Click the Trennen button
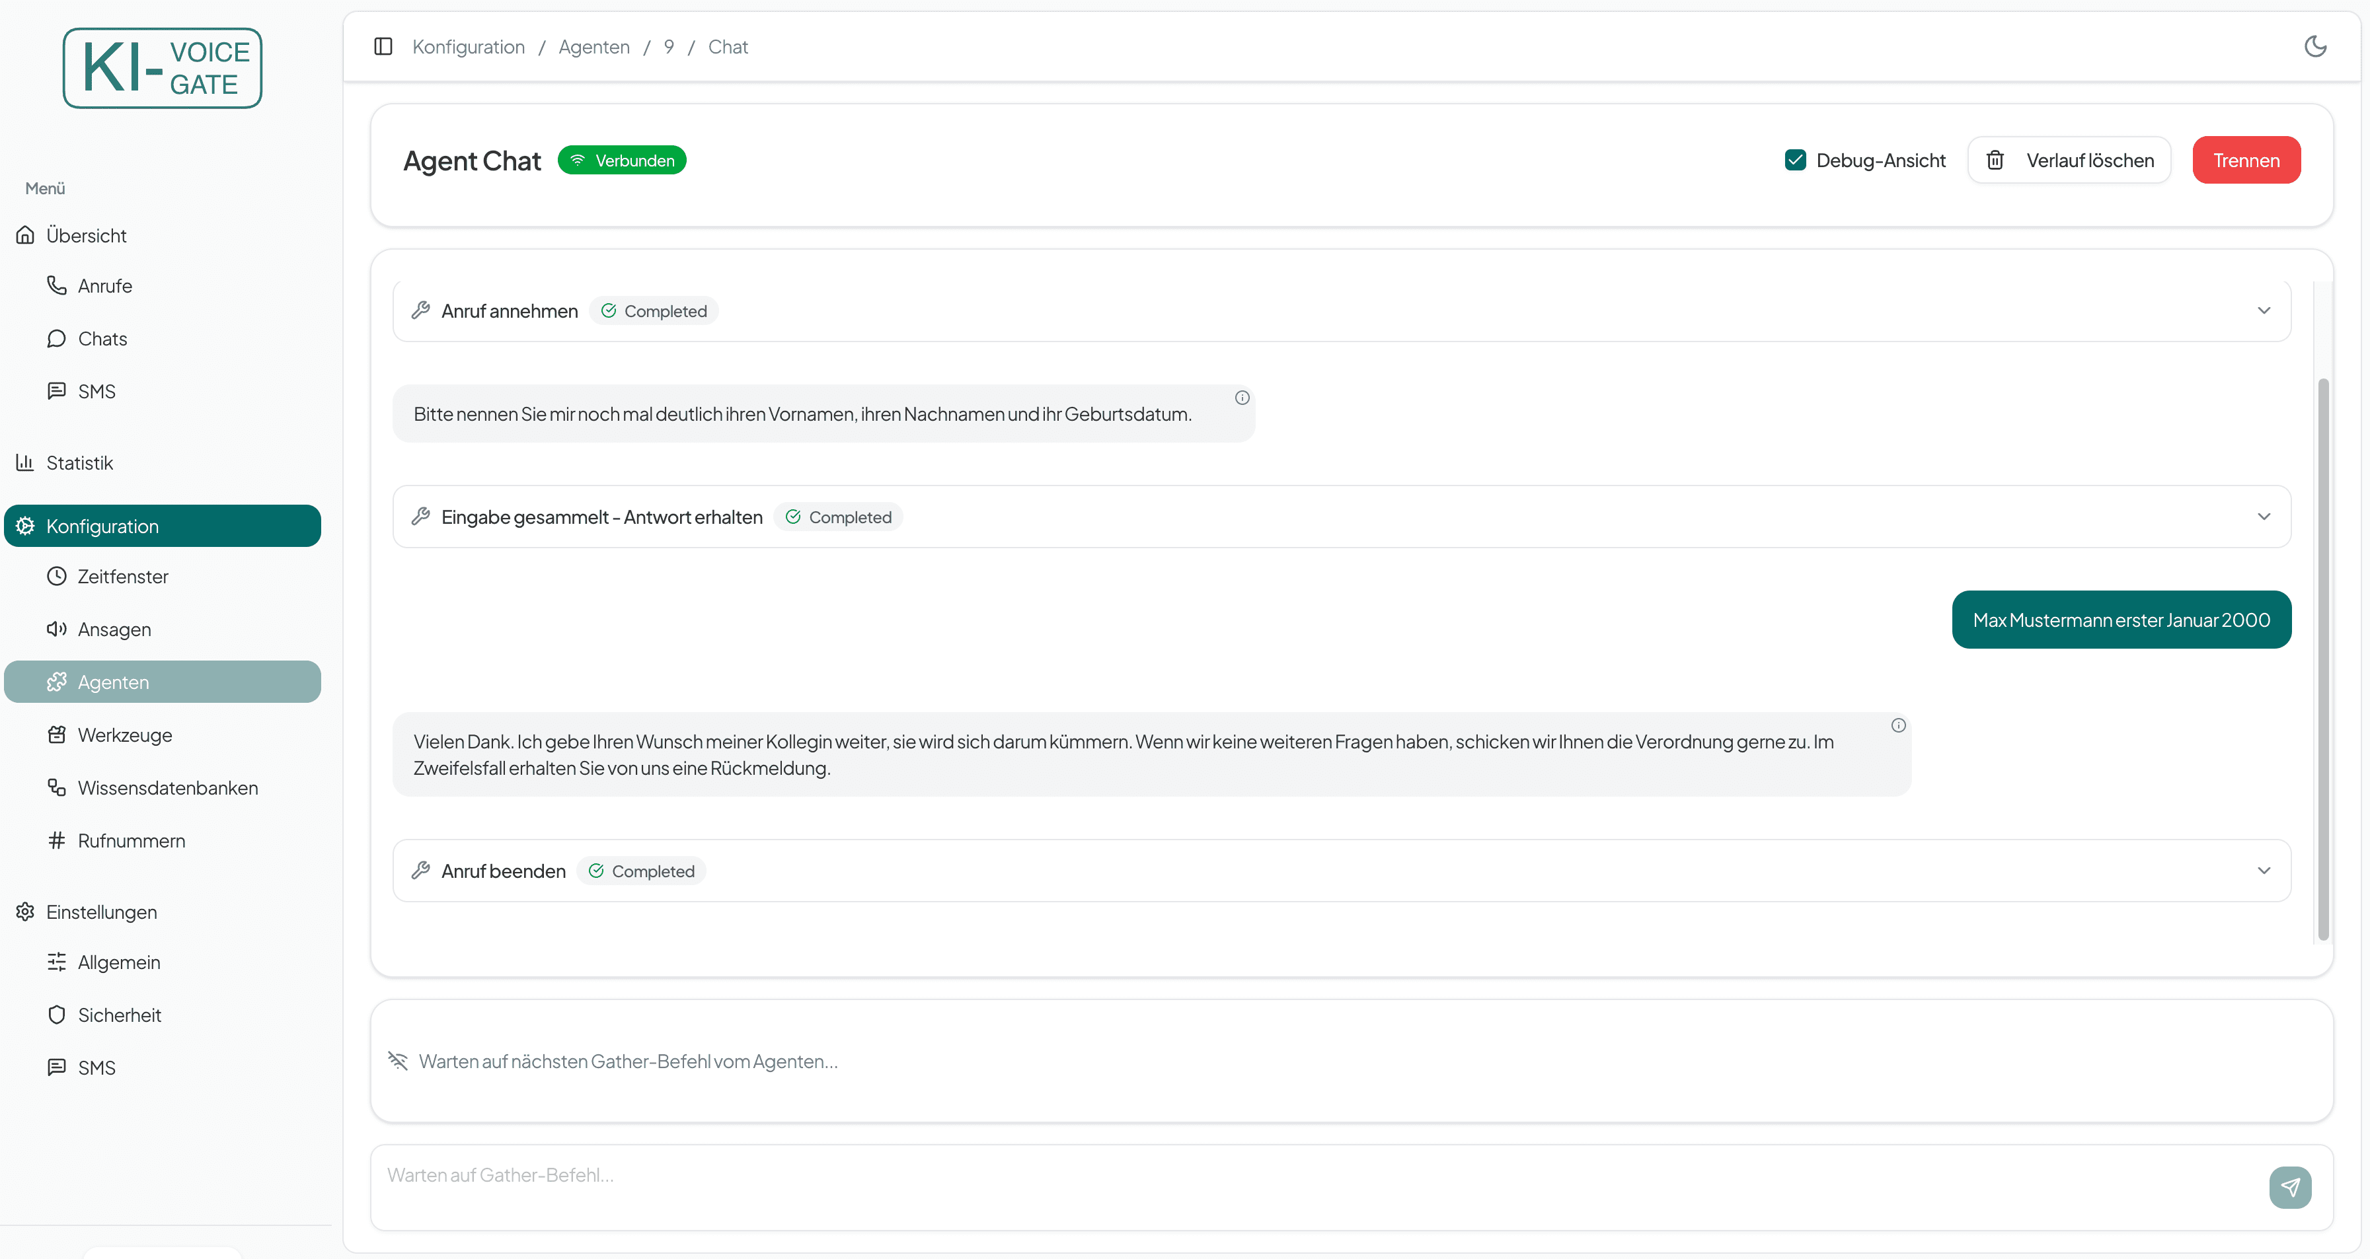Viewport: 2370px width, 1259px height. click(2246, 159)
